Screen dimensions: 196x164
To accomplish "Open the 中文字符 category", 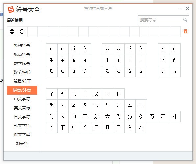I will pyautogui.click(x=22, y=99).
